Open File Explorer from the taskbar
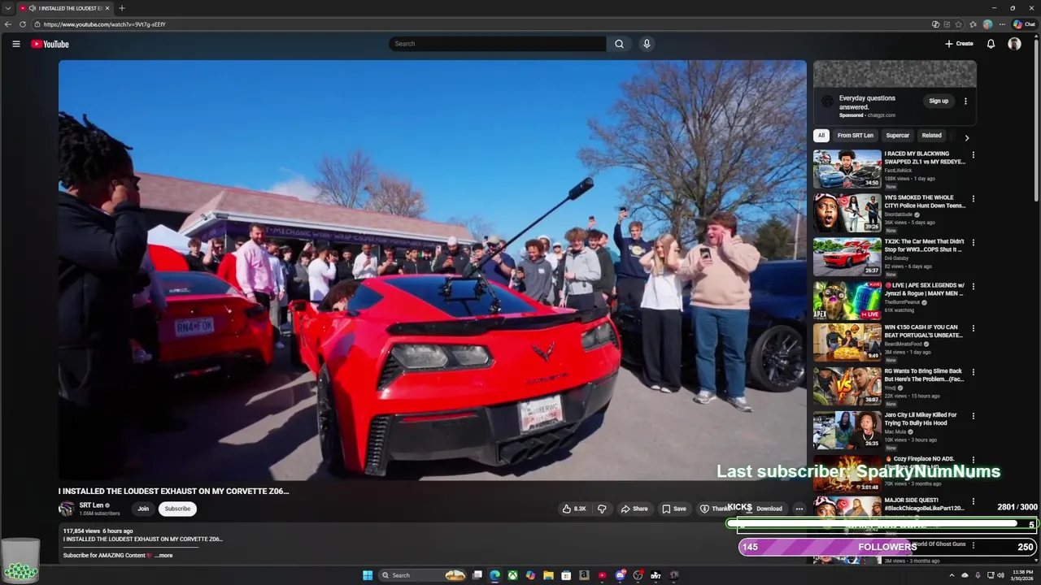The image size is (1041, 585). [548, 575]
